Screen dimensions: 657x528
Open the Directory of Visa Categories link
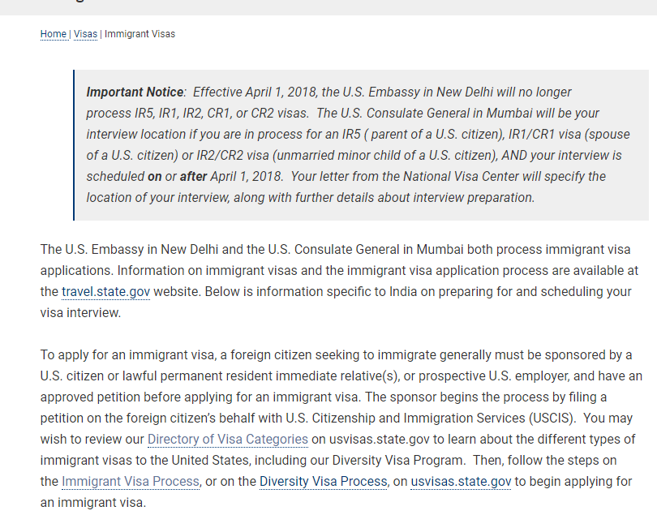(228, 439)
